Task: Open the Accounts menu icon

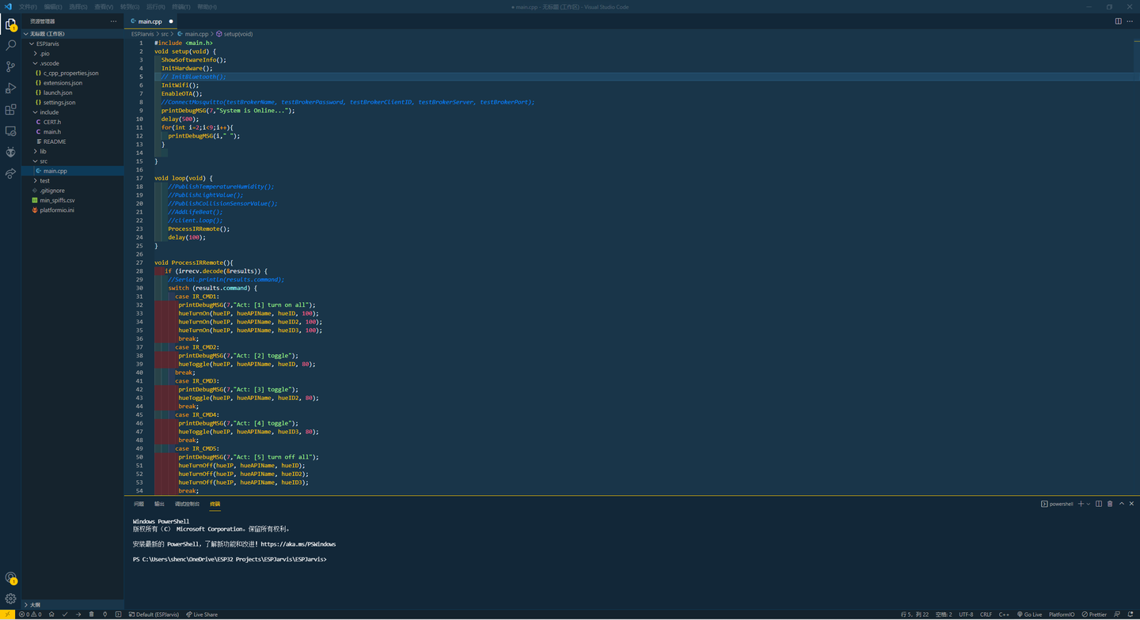Action: [x=10, y=578]
